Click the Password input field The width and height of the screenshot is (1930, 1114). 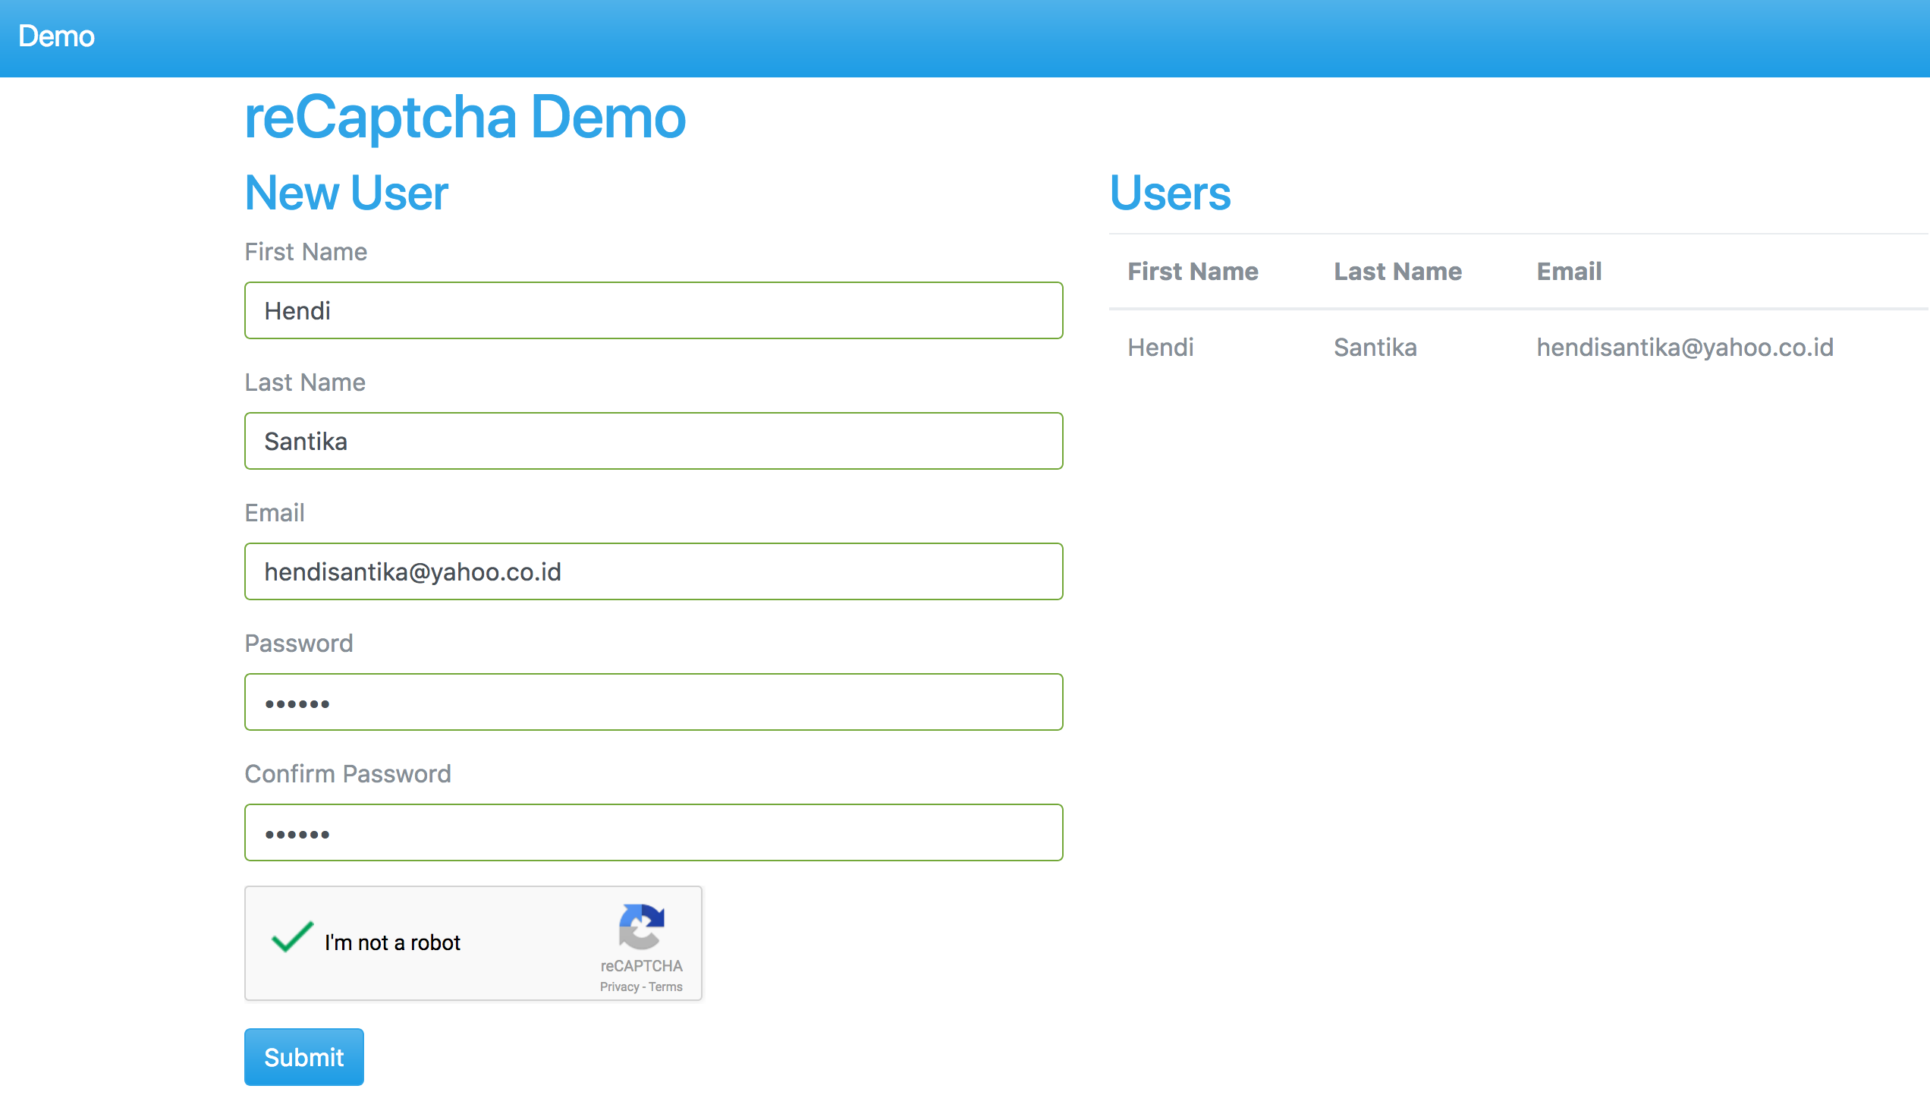pyautogui.click(x=653, y=702)
